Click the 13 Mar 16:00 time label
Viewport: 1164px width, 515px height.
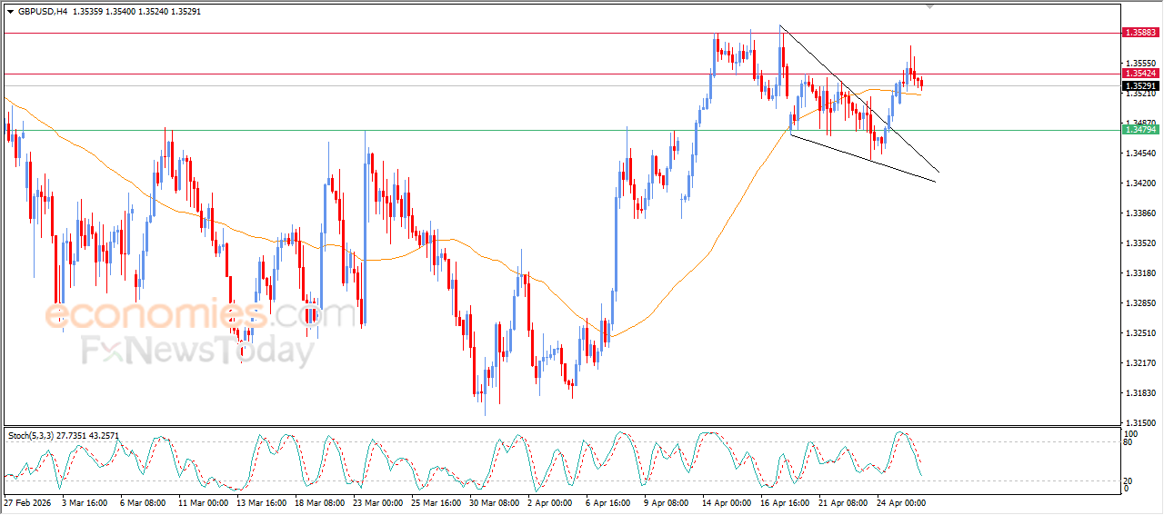(262, 502)
